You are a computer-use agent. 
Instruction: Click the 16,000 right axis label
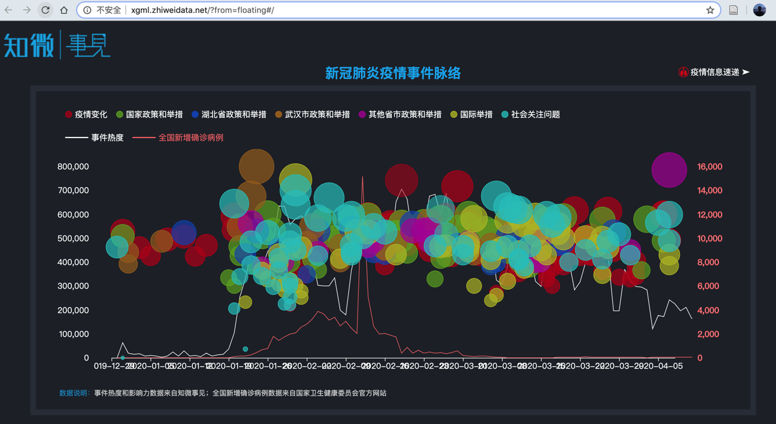pyautogui.click(x=710, y=166)
